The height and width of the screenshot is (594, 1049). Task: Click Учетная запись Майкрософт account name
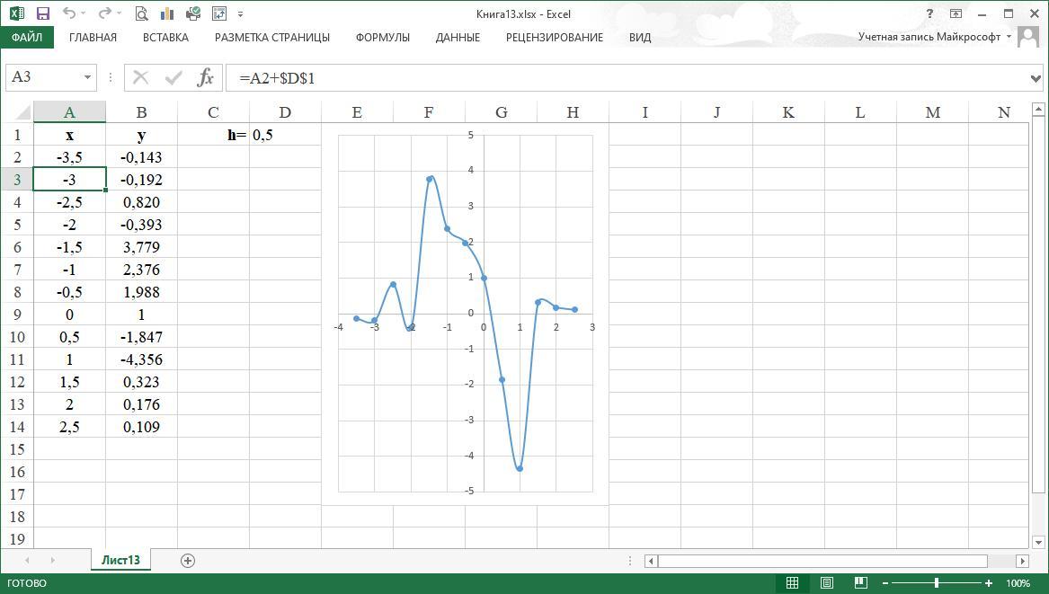[929, 37]
